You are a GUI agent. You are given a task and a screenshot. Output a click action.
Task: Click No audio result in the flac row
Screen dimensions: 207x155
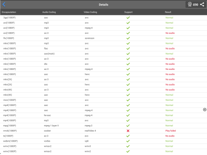[170, 49]
